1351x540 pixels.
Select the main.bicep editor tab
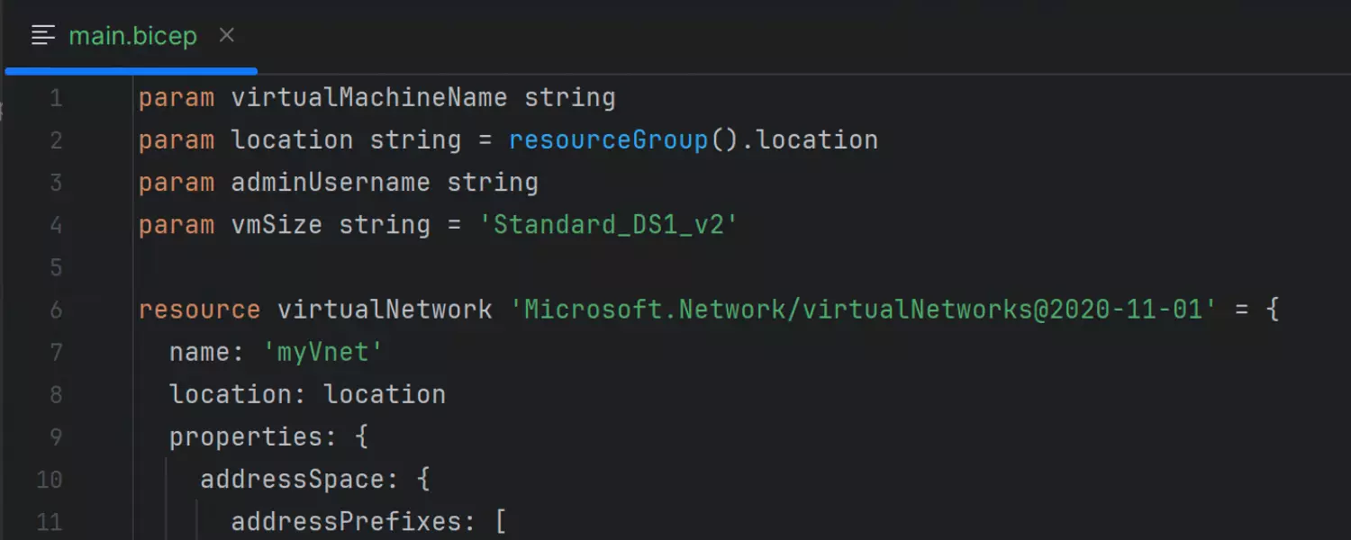132,36
